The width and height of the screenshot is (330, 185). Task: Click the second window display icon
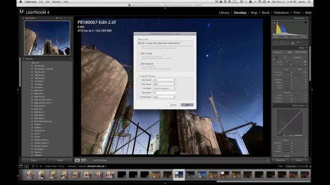pyautogui.click(x=26, y=166)
